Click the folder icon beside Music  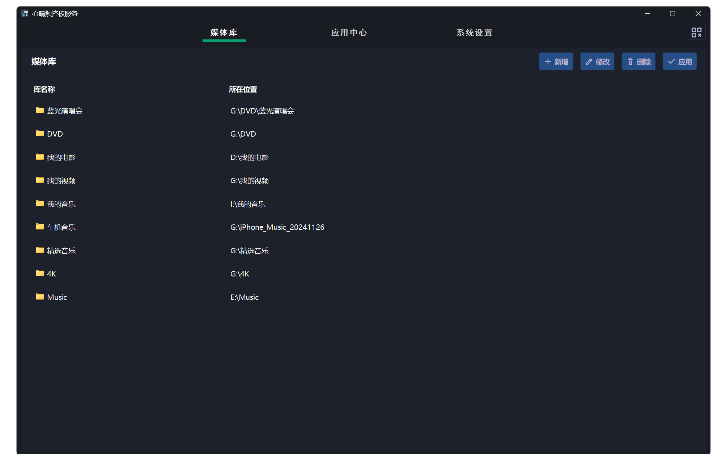coord(39,297)
